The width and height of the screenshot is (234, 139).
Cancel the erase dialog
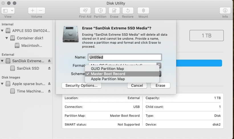point(137,86)
